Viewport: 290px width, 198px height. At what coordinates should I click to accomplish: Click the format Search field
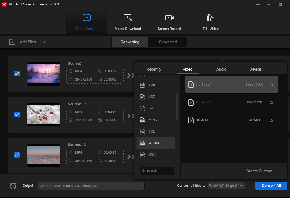pos(157,171)
